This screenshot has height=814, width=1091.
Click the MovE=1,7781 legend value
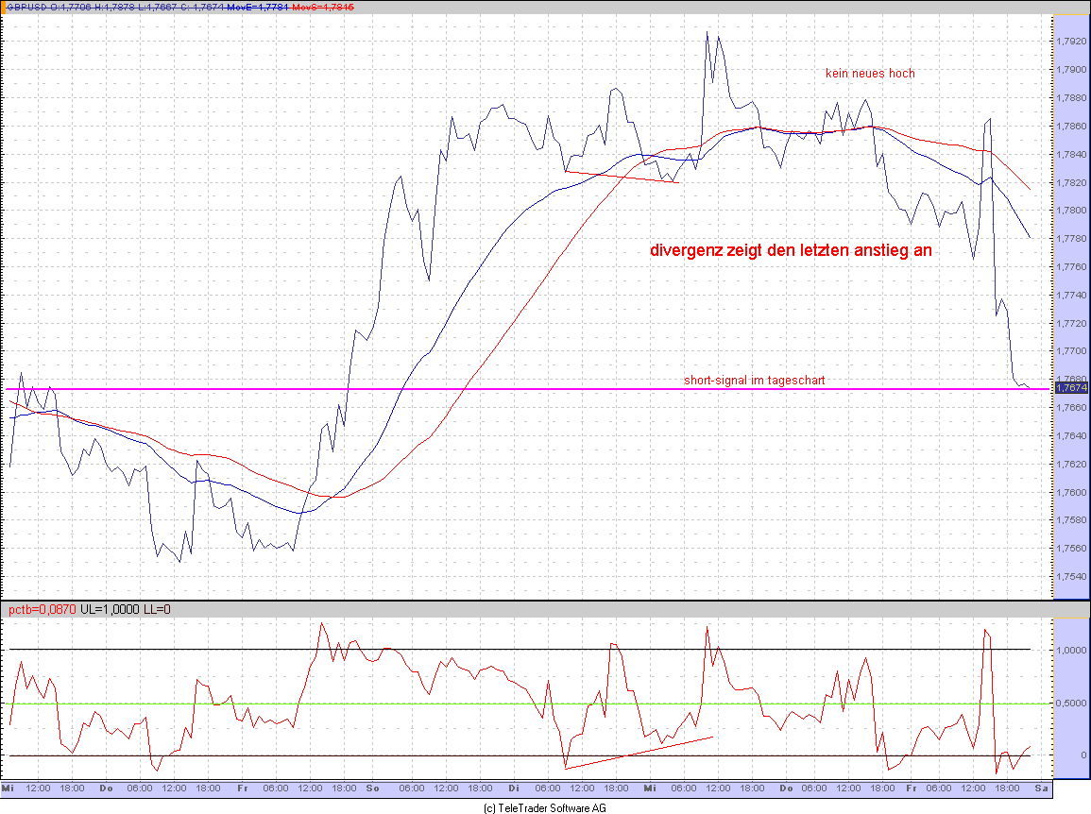tap(258, 7)
